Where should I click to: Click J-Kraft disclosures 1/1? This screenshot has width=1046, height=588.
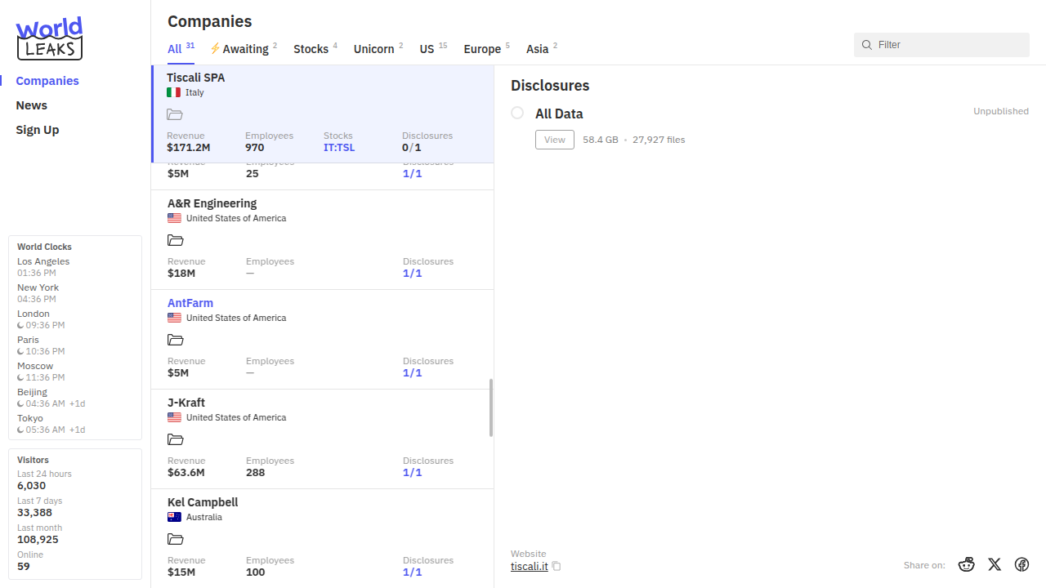pyautogui.click(x=412, y=473)
